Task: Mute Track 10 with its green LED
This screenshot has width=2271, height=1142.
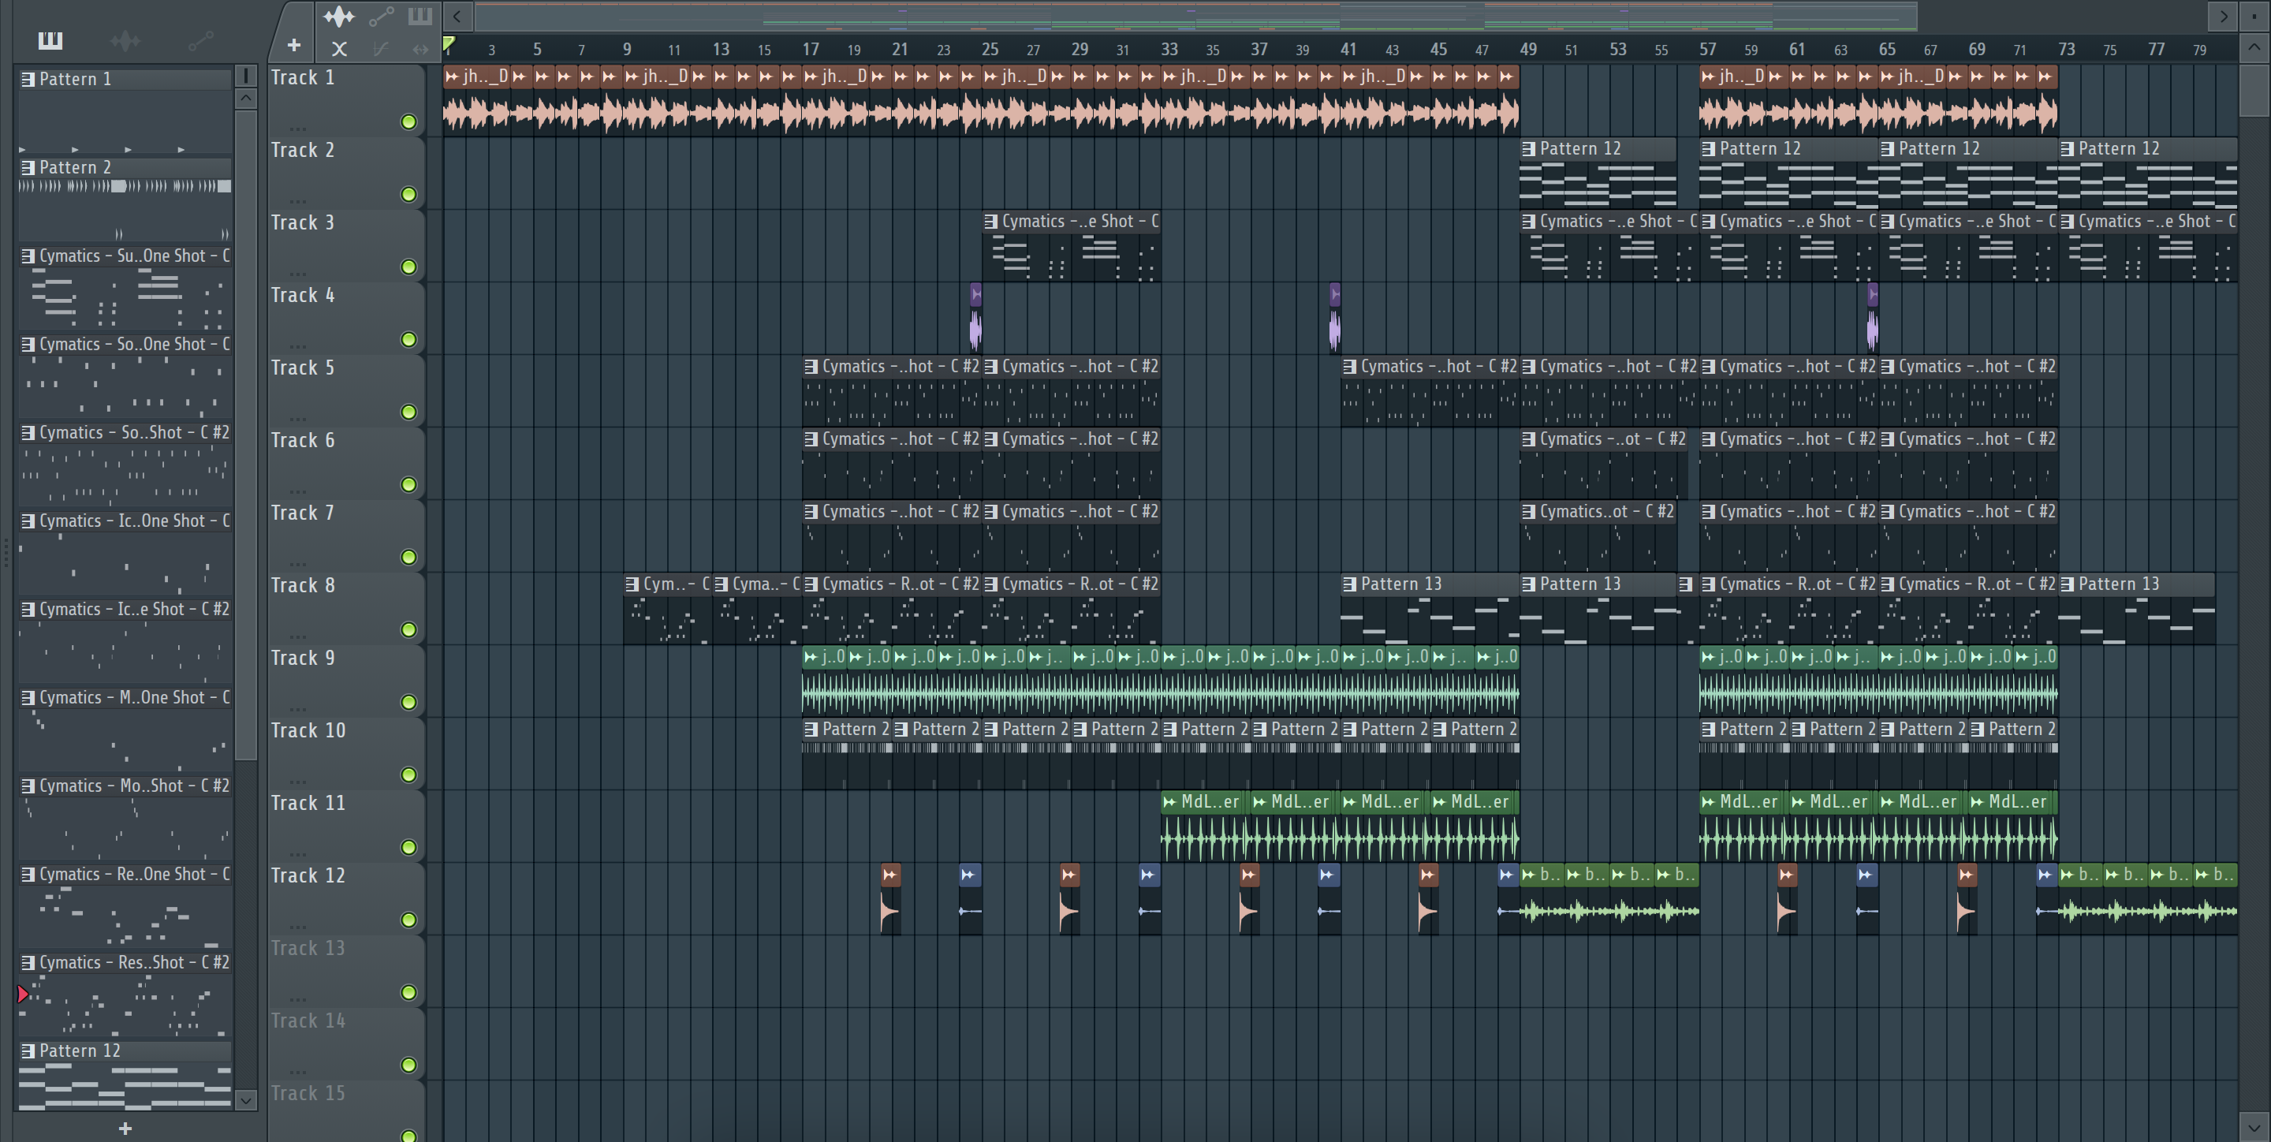Action: (408, 774)
